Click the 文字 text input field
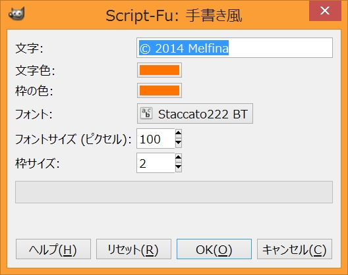Viewport: 348px width, 275px height. coord(235,47)
